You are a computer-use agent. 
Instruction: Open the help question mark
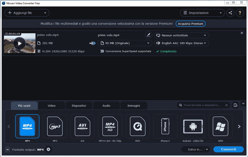click(x=240, y=13)
